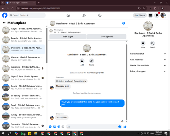Open Alayna apartment conversation

click(23, 30)
